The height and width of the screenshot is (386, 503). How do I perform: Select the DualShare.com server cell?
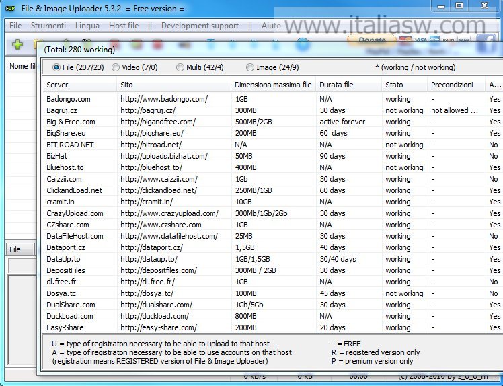71,305
